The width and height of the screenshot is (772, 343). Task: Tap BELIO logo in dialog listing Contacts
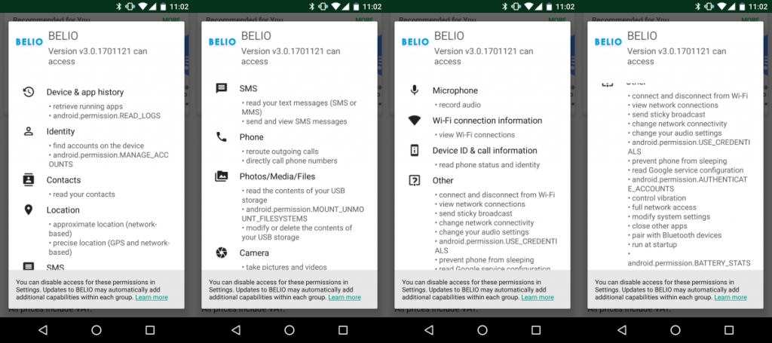29,41
